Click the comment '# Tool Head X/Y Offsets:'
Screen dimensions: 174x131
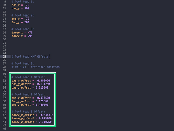click(x=31, y=57)
